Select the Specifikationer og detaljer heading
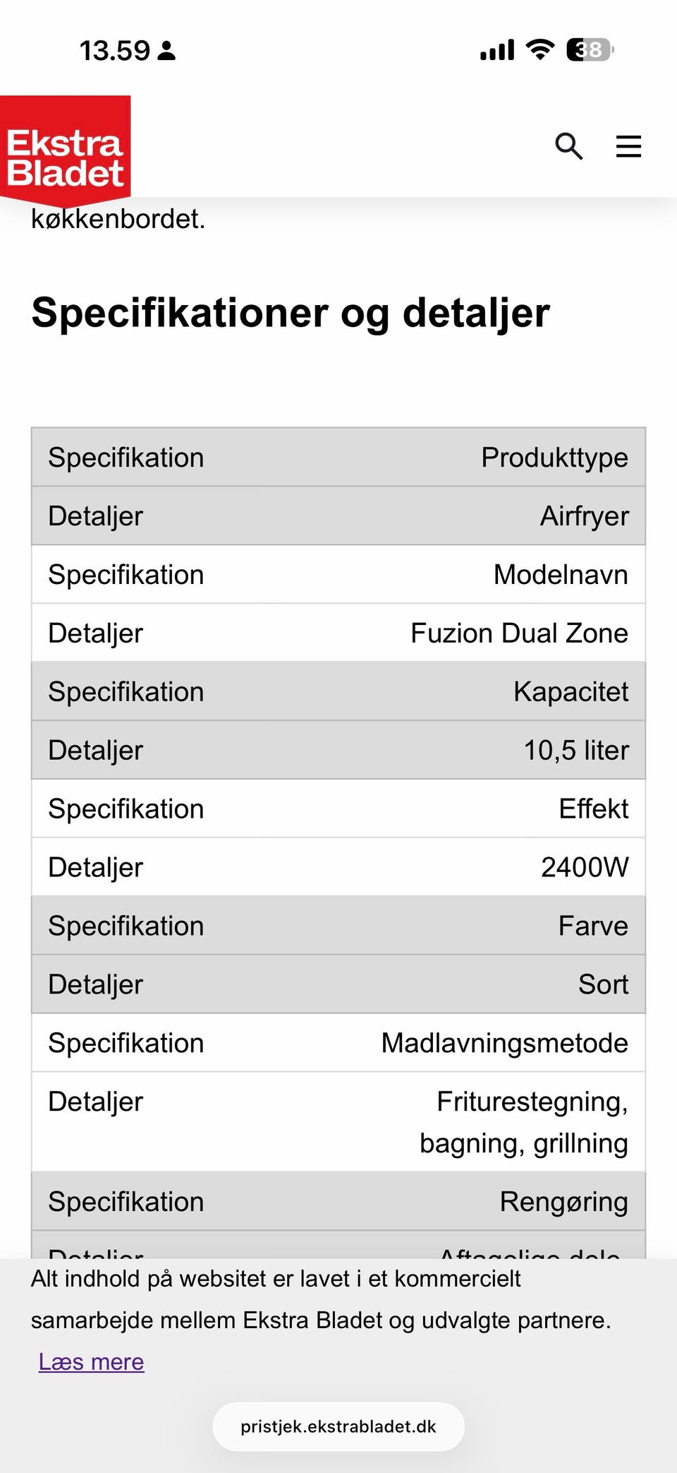 coord(291,312)
